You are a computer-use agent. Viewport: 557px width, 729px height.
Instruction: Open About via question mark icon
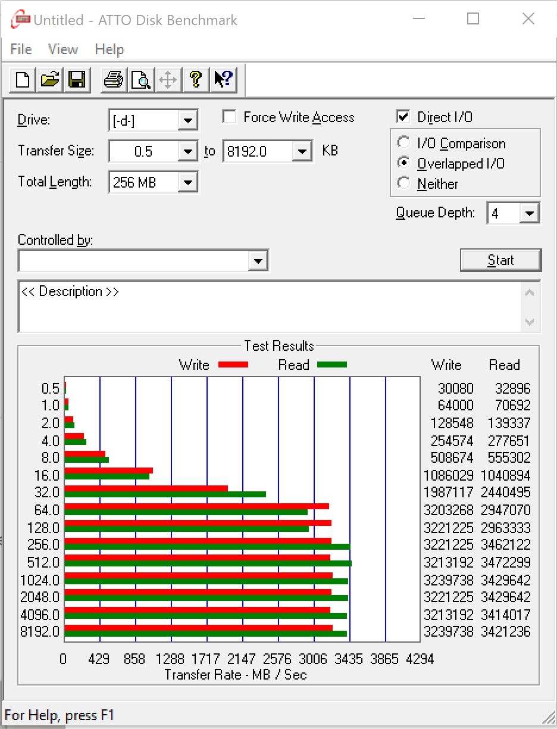(195, 79)
